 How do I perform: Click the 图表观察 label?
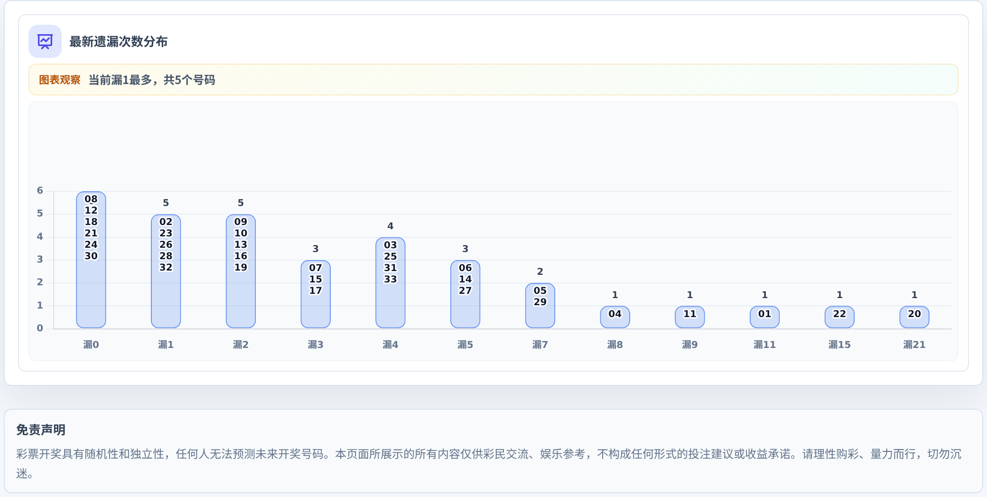click(x=60, y=80)
